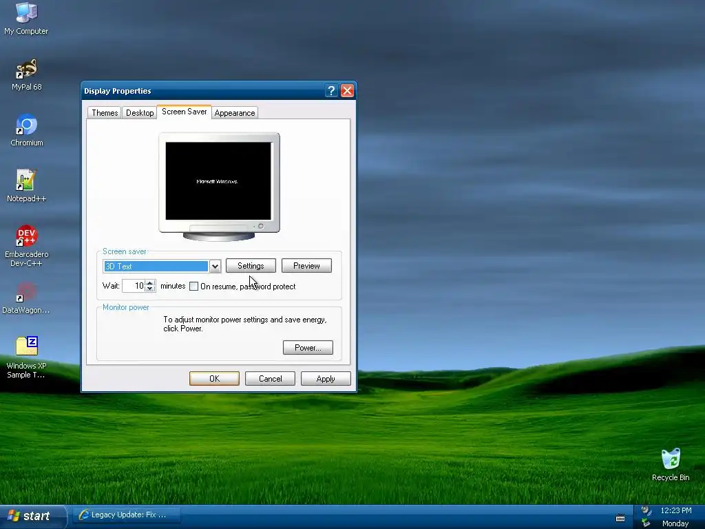Select the Windows XP Sample T... zip file

(26, 357)
